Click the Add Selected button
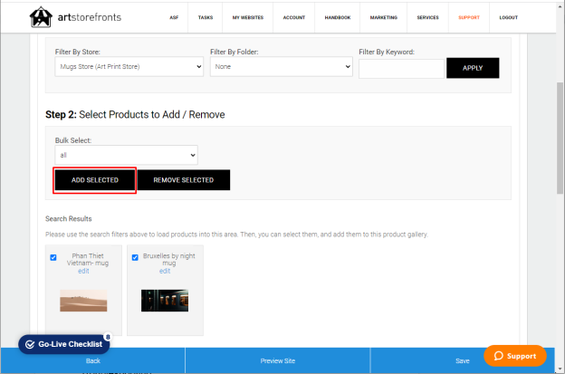Screen dimensions: 565x374 point(95,180)
